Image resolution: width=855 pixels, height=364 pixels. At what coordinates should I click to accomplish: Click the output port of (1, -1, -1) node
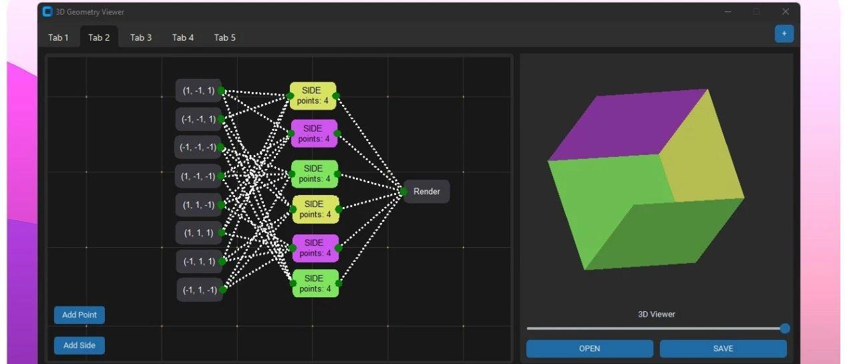[221, 176]
